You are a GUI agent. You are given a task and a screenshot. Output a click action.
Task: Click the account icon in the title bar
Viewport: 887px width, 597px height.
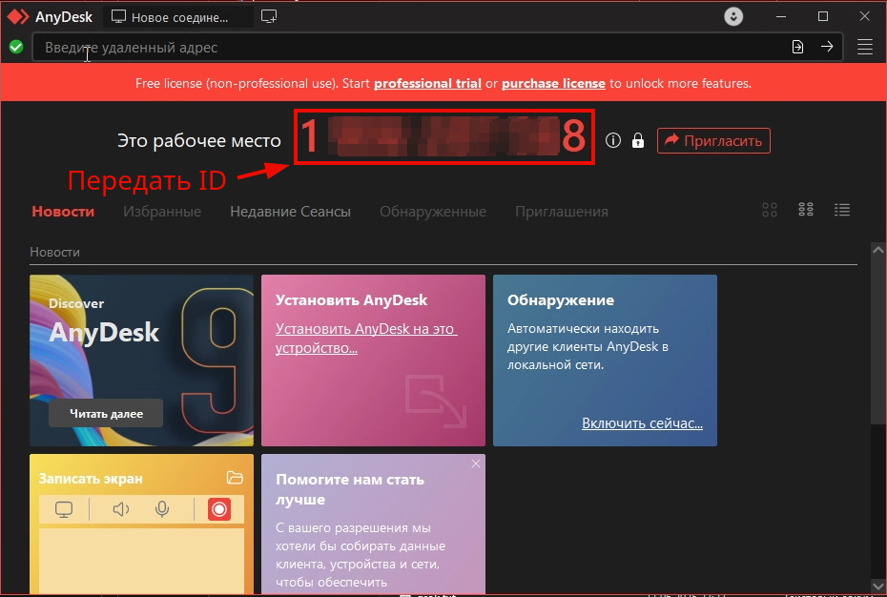732,16
